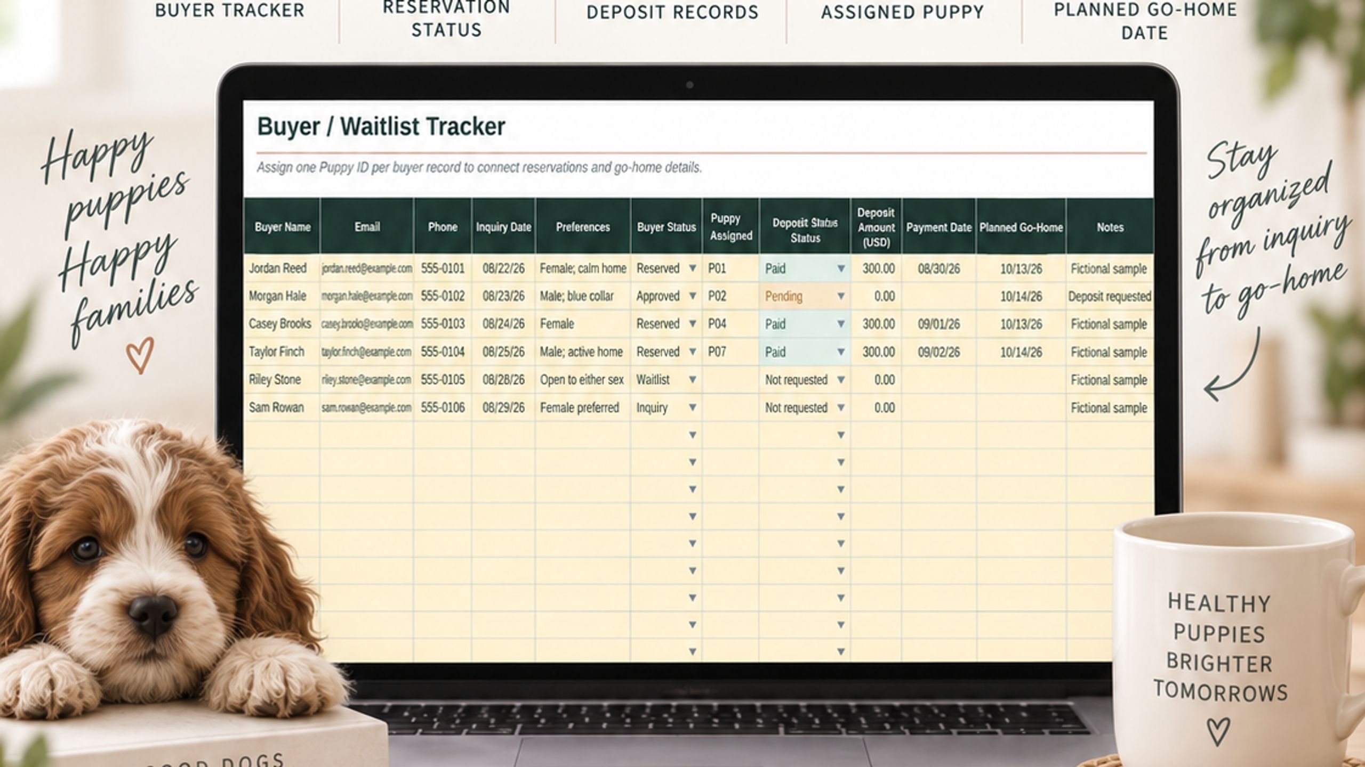Click the Inquiry Date column header
The image size is (1365, 767).
(x=503, y=227)
